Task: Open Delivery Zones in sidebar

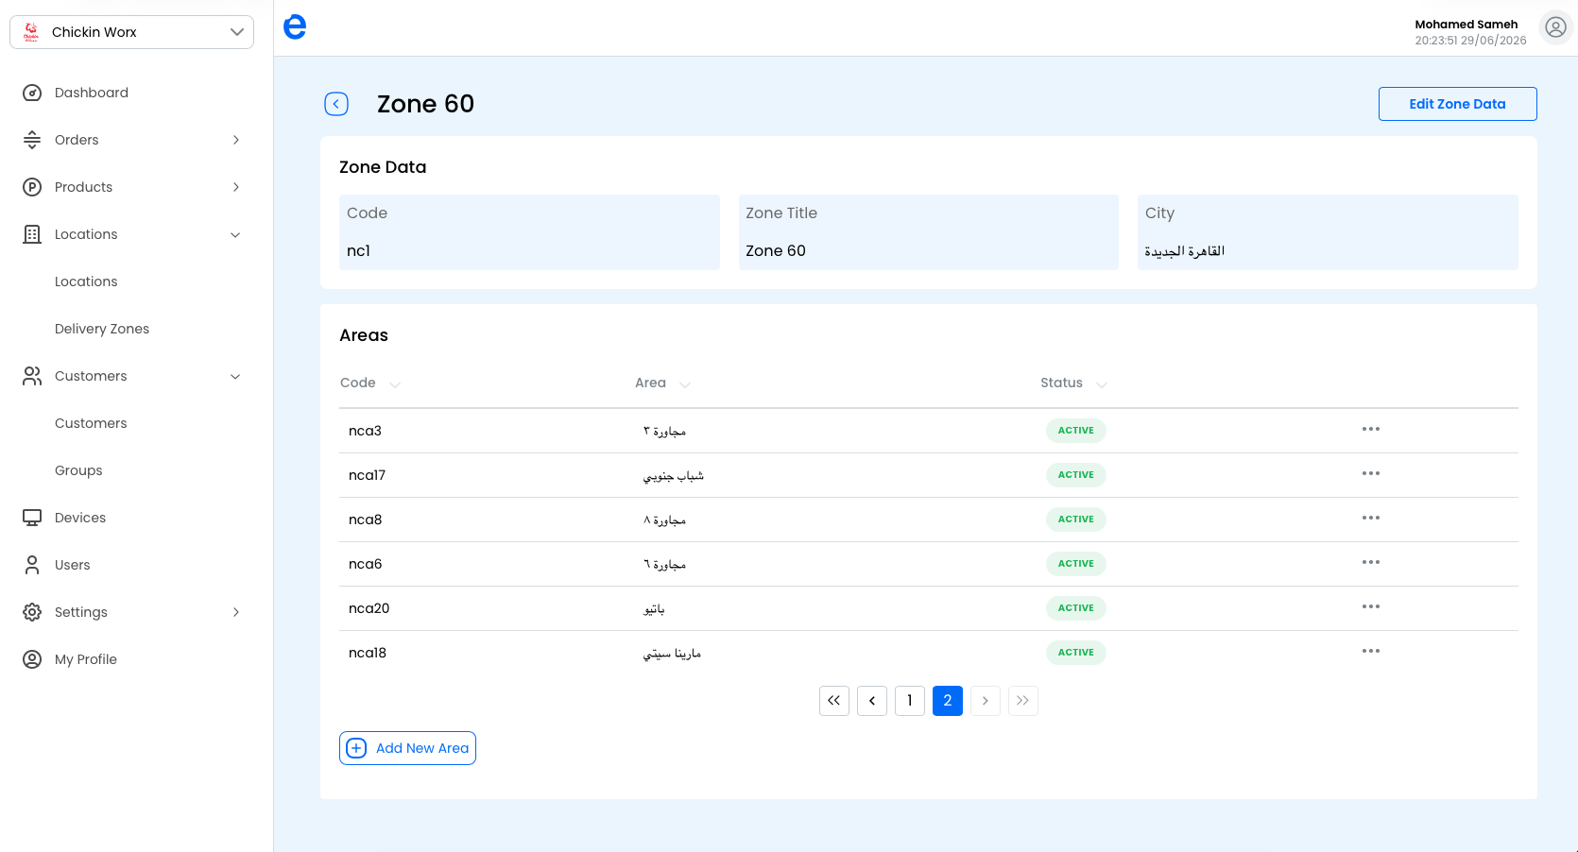Action: pos(102,329)
